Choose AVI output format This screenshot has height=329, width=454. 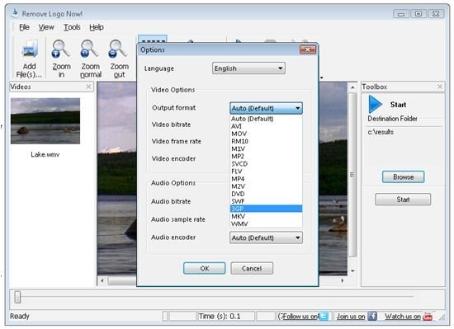pos(266,126)
